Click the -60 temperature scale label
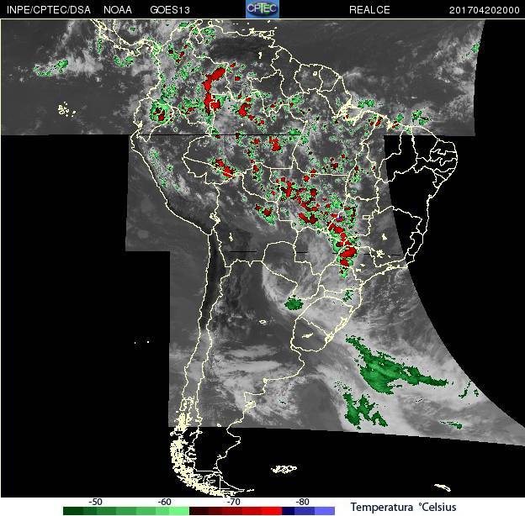This screenshot has width=525, height=516. [x=164, y=502]
